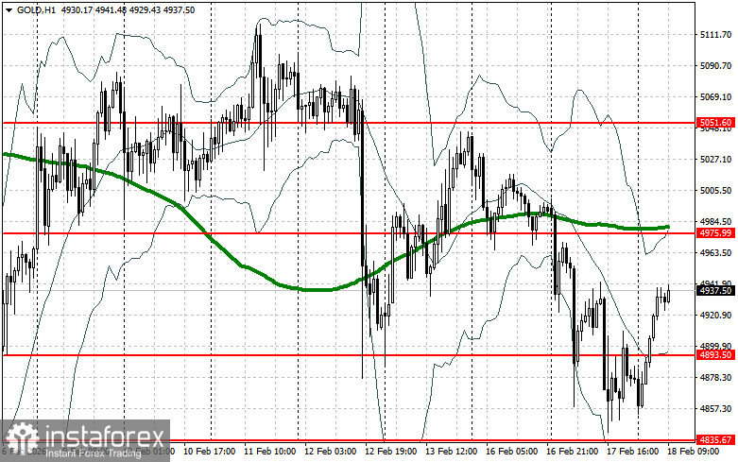Click the 4920.90 price axis value
Image resolution: width=738 pixels, height=462 pixels.
[x=716, y=316]
